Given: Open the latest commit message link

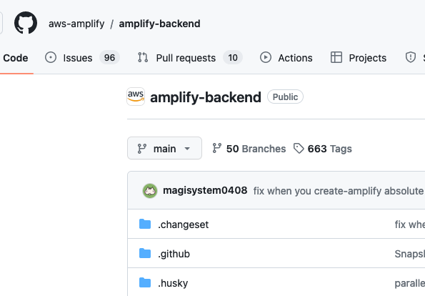Looking at the screenshot, I should click(x=339, y=191).
